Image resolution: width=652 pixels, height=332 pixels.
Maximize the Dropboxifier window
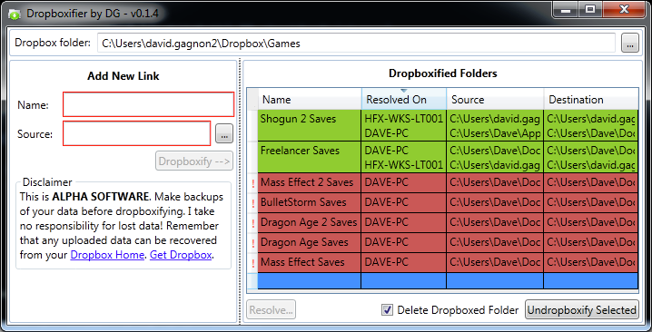[x=589, y=10]
